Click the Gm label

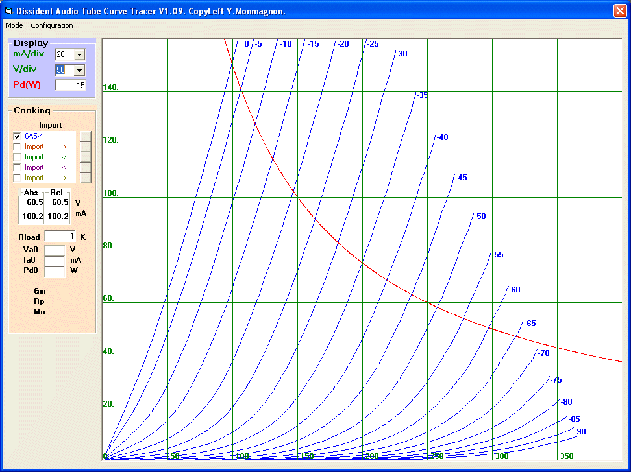click(40, 291)
